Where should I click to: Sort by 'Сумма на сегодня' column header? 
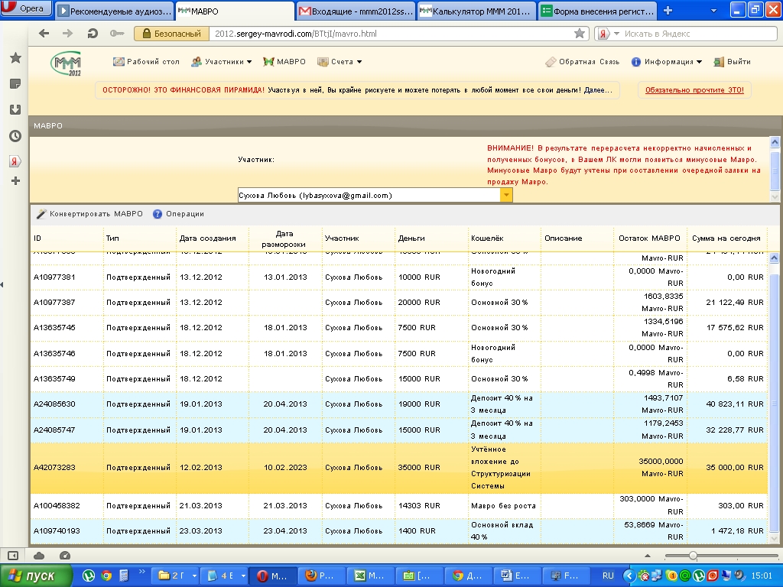(726, 238)
